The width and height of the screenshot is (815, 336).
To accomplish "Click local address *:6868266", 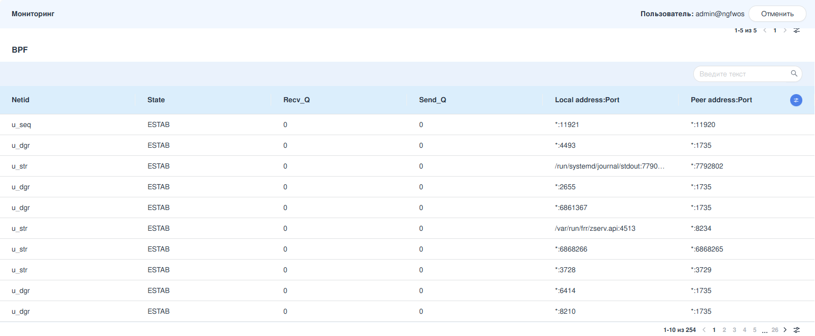I will (571, 249).
